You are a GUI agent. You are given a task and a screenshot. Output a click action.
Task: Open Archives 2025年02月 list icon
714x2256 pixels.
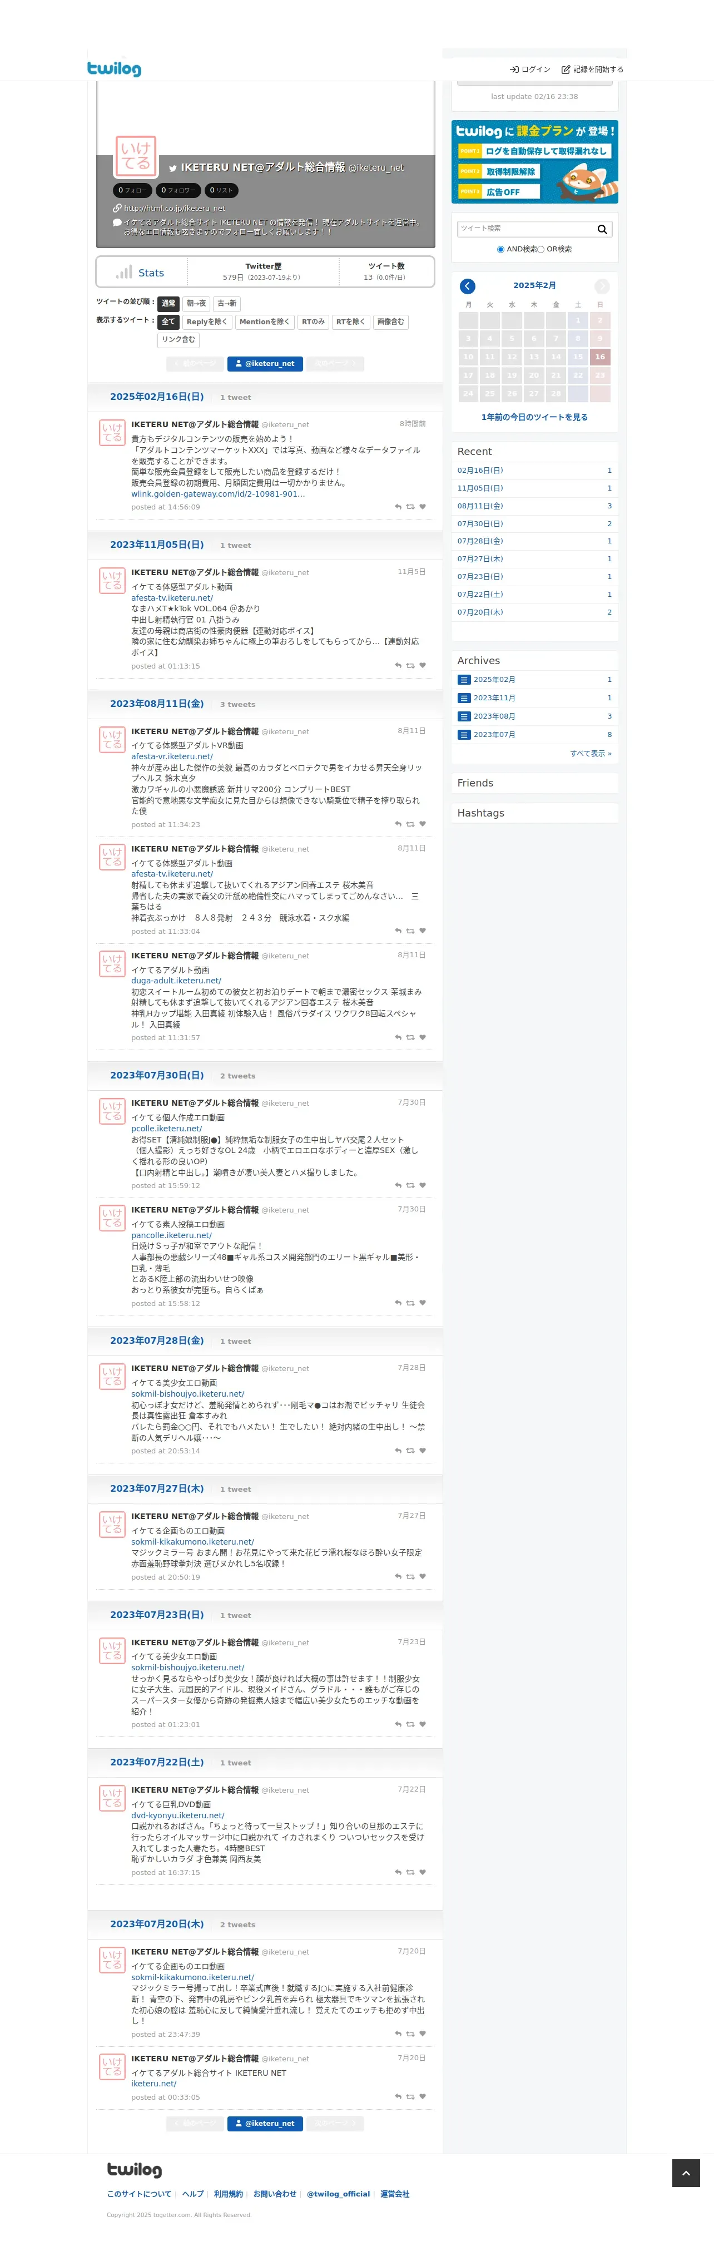tap(464, 680)
